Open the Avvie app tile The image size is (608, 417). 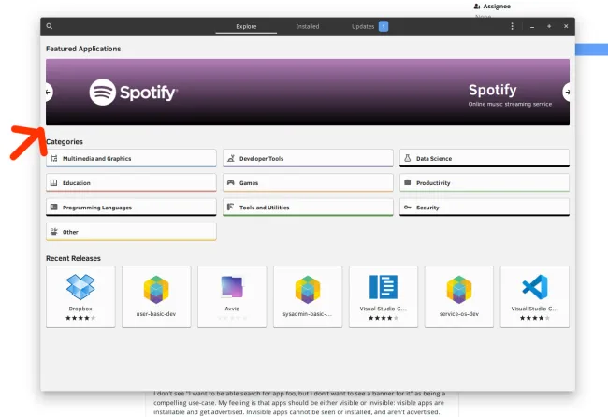pyautogui.click(x=232, y=296)
